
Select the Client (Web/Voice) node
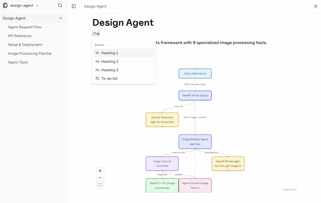(x=195, y=73)
